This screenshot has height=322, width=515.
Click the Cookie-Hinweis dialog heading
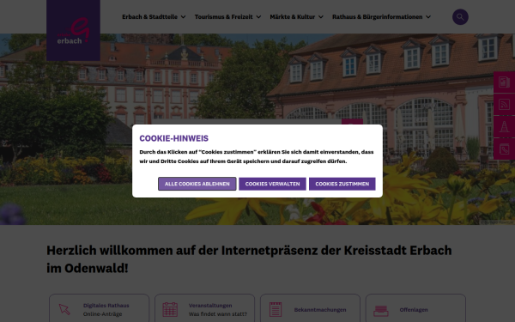(x=173, y=138)
